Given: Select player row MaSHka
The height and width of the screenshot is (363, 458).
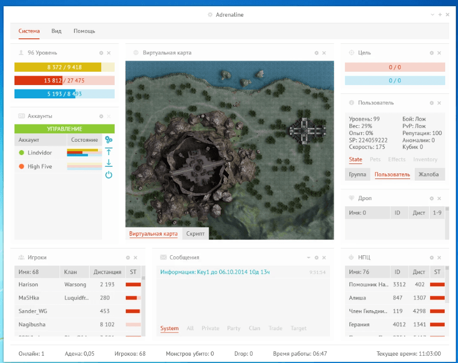Looking at the screenshot, I should 78,298.
